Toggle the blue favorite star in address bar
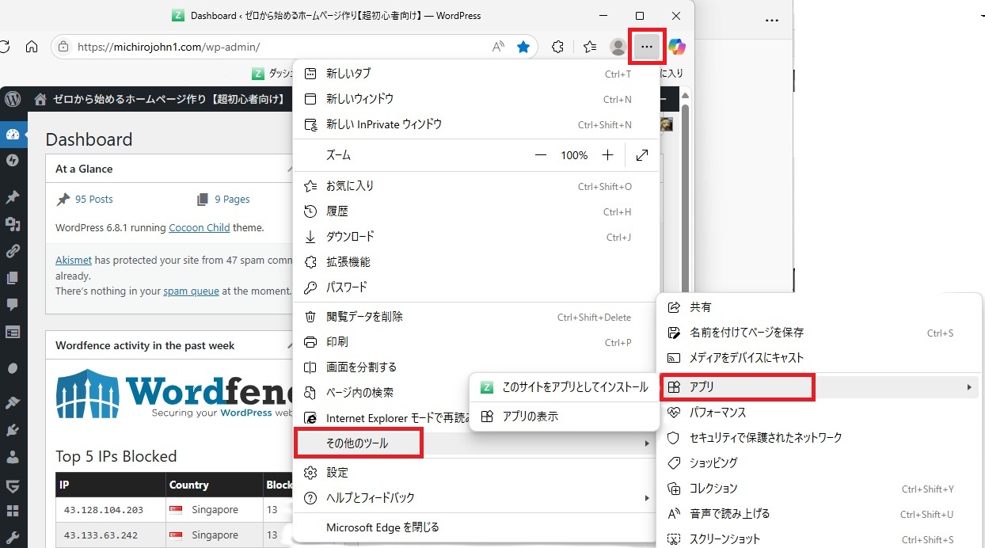This screenshot has width=985, height=548. click(x=523, y=47)
